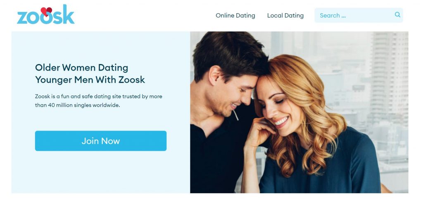Click the red heart in Zoosk logo
423x202 pixels.
[x=46, y=12]
